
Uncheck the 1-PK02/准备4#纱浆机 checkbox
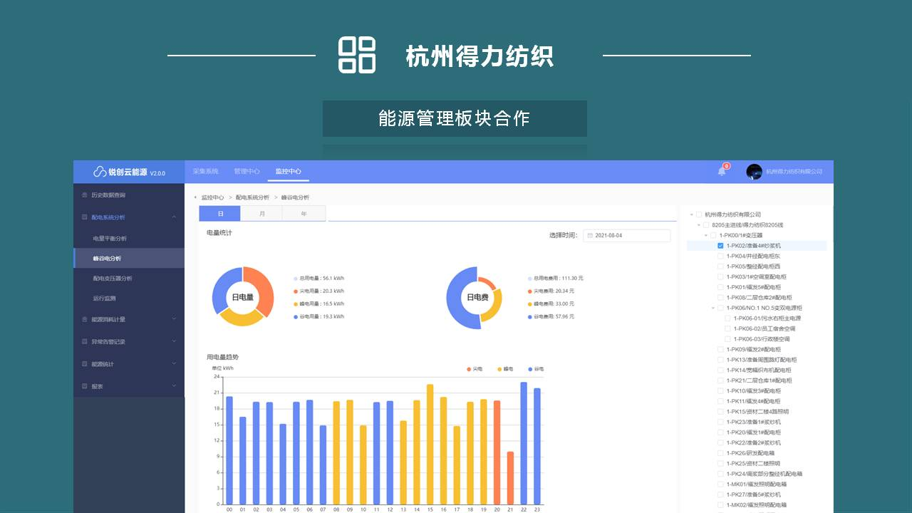click(720, 246)
